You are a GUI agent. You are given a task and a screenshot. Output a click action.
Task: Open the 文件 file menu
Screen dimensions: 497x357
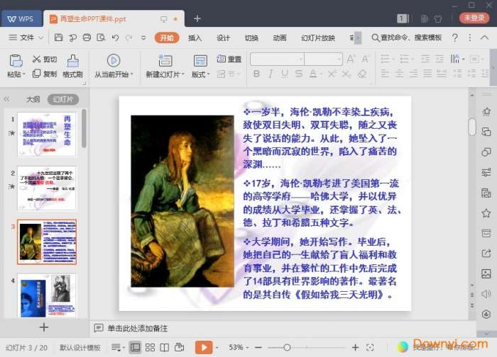pos(26,38)
